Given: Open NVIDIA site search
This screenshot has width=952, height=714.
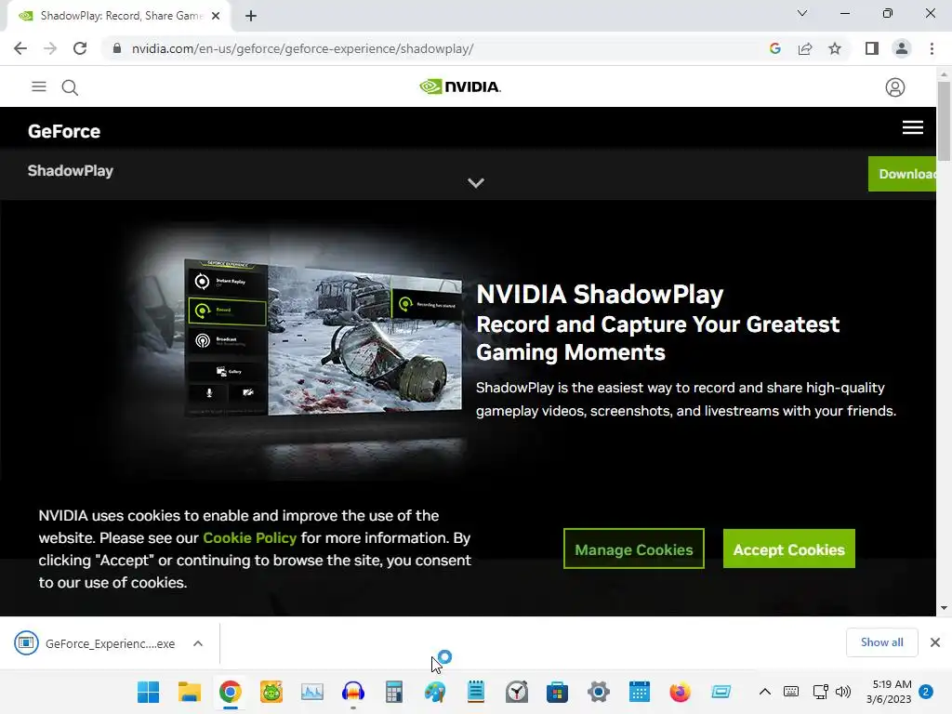Looking at the screenshot, I should click(x=70, y=87).
